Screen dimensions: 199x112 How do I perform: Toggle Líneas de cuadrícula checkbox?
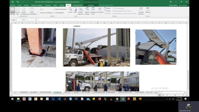click(x=39, y=12)
